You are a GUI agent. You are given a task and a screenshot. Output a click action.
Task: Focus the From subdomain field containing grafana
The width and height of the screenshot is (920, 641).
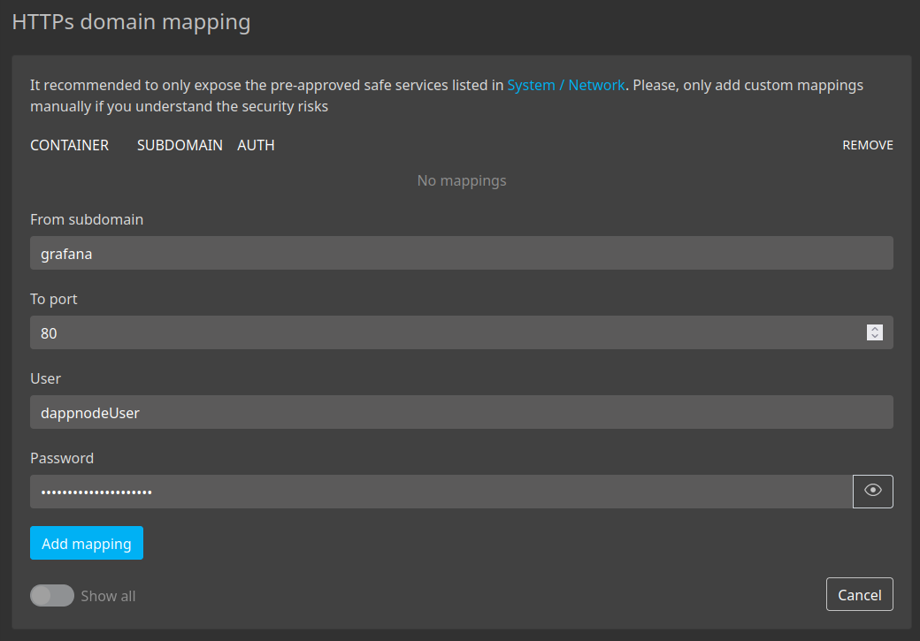click(462, 254)
